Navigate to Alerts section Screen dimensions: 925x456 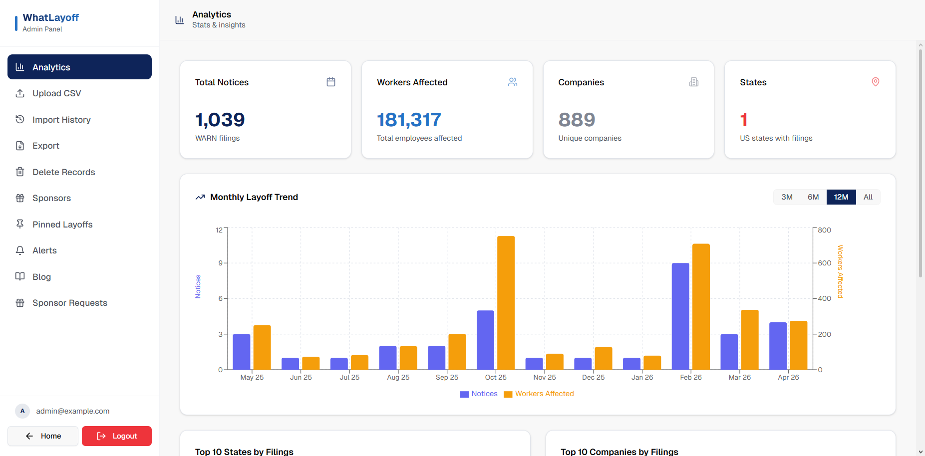click(79, 250)
